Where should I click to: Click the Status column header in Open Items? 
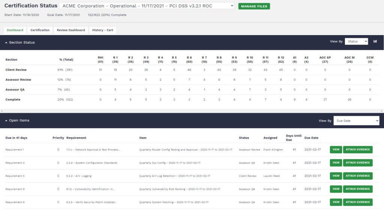coord(244,138)
